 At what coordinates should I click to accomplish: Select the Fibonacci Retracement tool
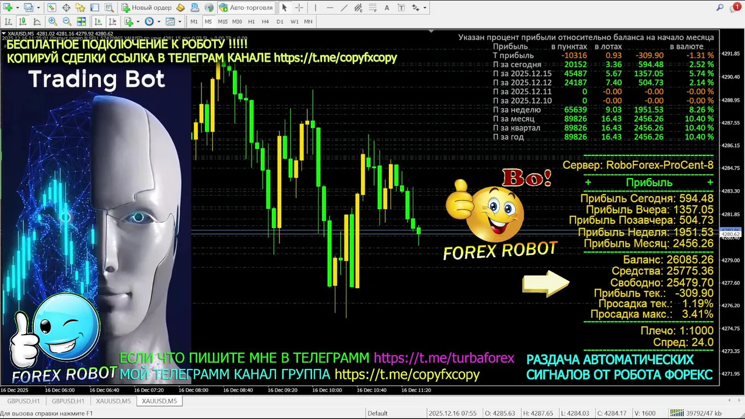pos(372,8)
